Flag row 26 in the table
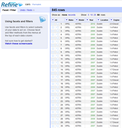This screenshot has width=122, height=128. [x=57, y=112]
